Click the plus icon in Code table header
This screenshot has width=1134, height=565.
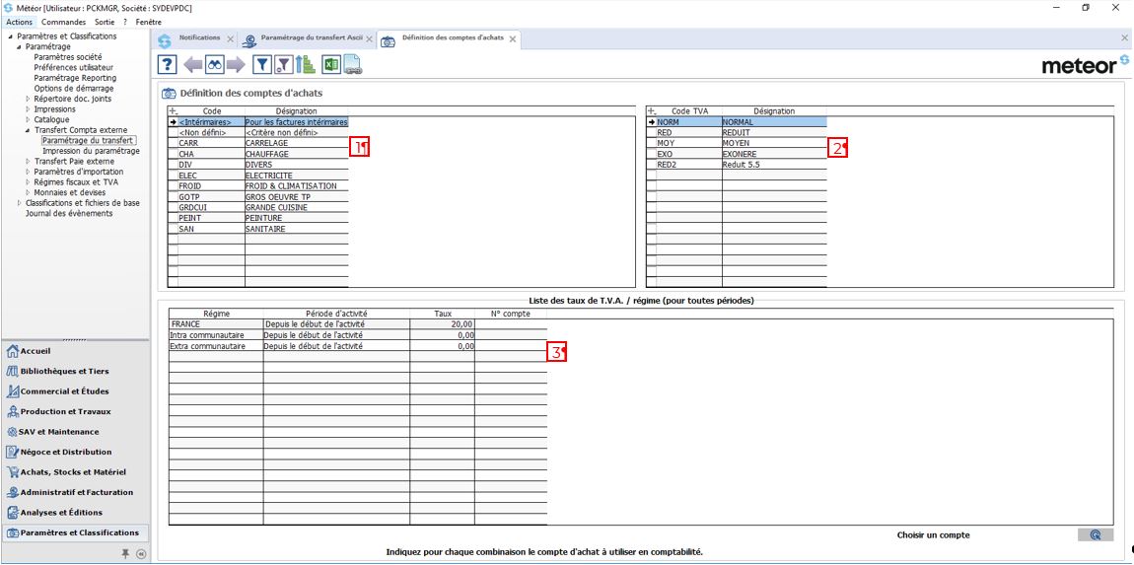[x=173, y=111]
